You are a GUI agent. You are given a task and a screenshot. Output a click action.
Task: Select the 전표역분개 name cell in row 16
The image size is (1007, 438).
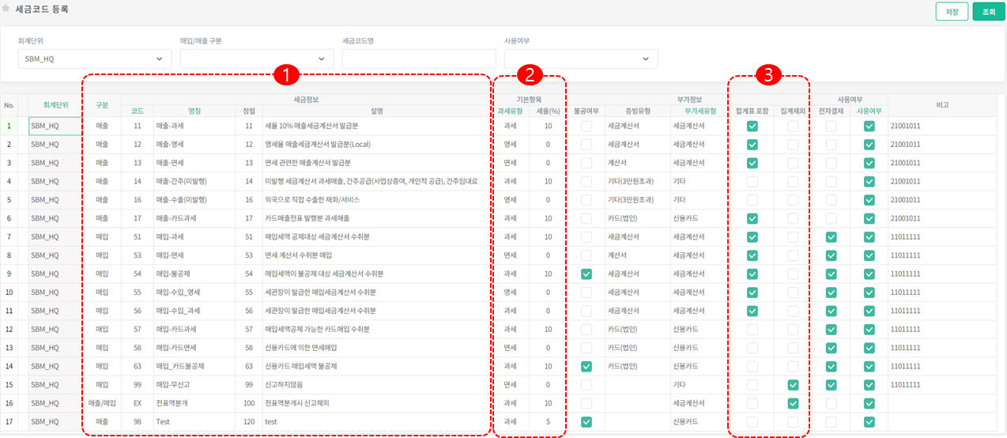pyautogui.click(x=194, y=403)
